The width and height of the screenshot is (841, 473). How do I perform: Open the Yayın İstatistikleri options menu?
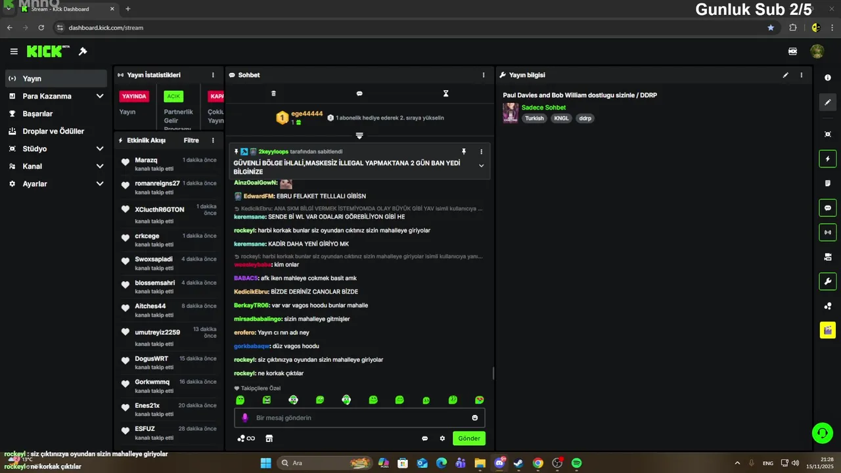coord(213,75)
